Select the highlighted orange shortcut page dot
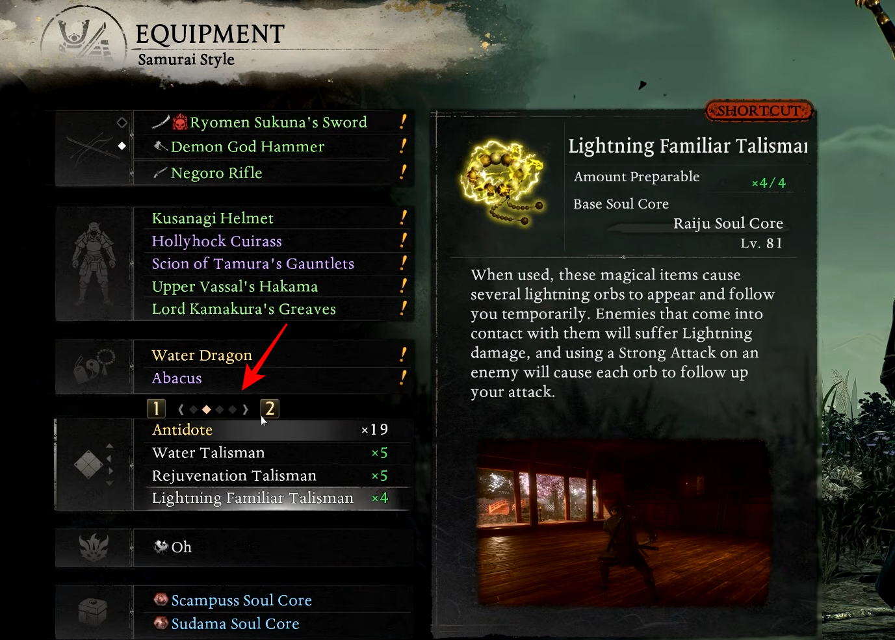Screen dimensions: 895x640 [206, 409]
